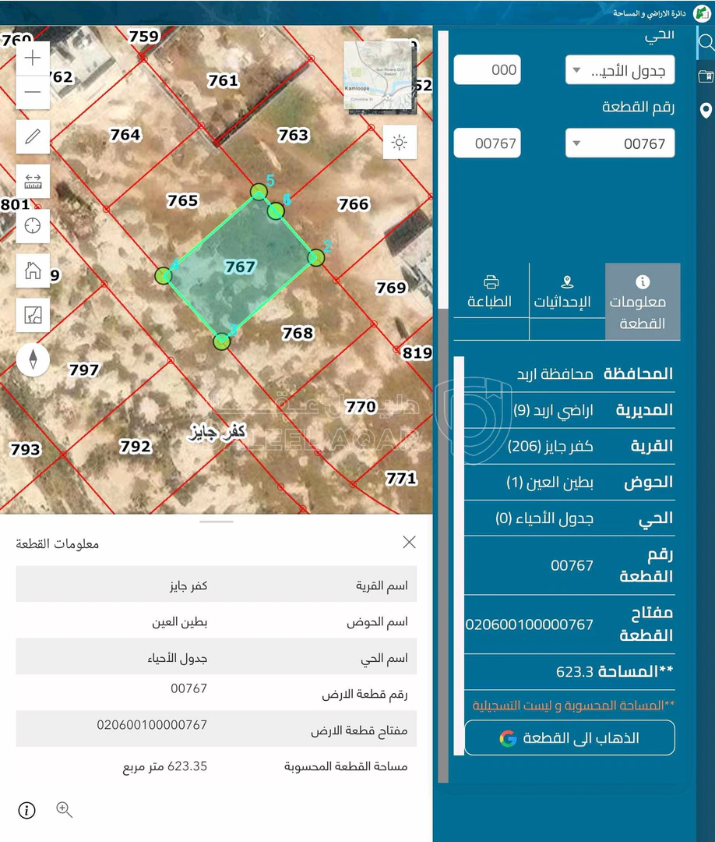This screenshot has height=842, width=715.
Task: Toggle the sun brightness basemap icon
Action: [400, 143]
